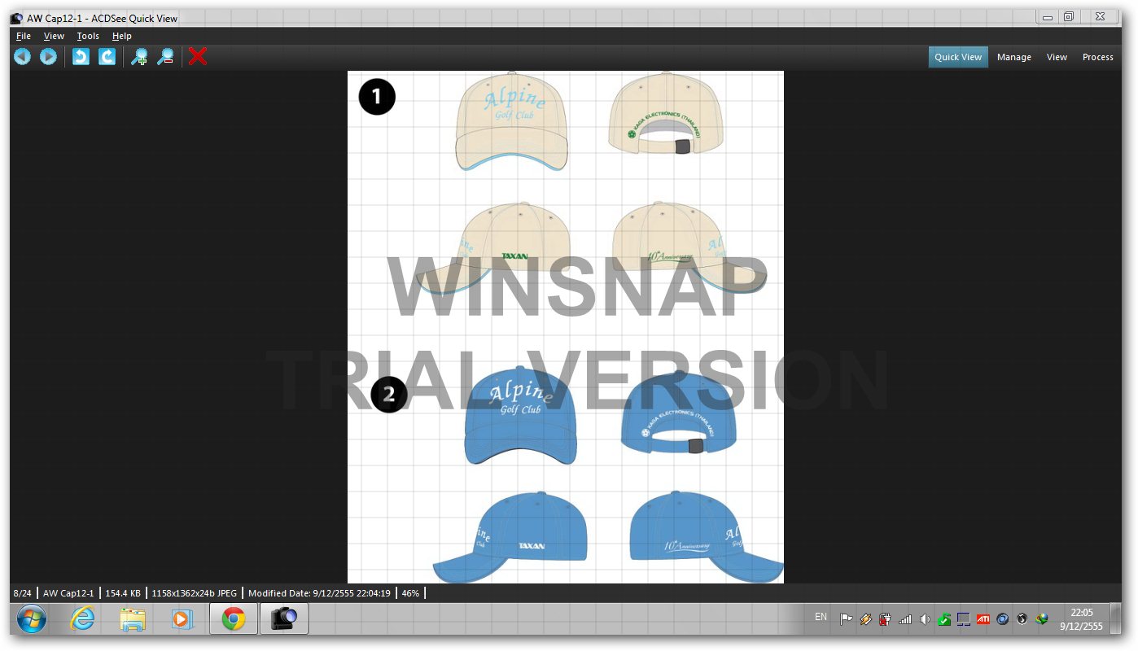1138x651 pixels.
Task: Click the cap design image preview
Action: 566,327
